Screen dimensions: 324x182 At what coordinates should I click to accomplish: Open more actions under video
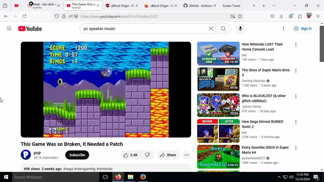coord(187,155)
